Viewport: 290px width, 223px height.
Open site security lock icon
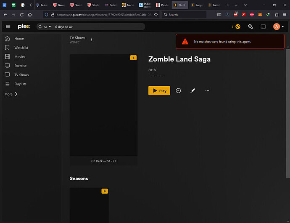pos(53,15)
